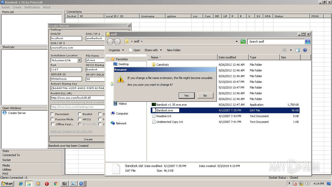Click the change view list icon
Screen dimensions: 332x187
(x=285, y=50)
